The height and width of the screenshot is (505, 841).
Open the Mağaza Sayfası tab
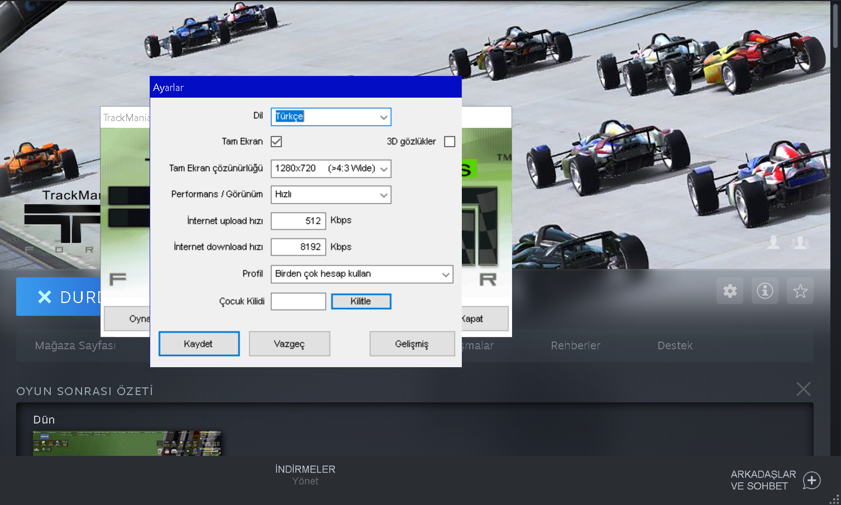(75, 345)
